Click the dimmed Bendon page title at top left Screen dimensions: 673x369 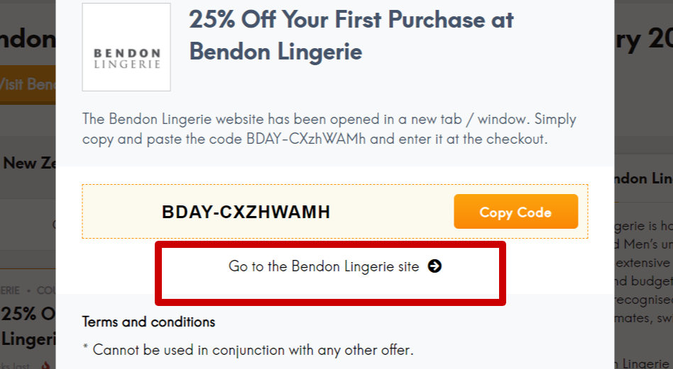click(x=28, y=40)
